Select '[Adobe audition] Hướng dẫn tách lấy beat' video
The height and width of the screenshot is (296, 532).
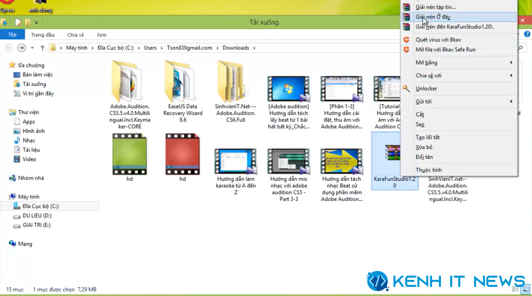pos(289,102)
